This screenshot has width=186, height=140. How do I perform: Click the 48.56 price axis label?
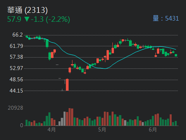click(x=16, y=79)
